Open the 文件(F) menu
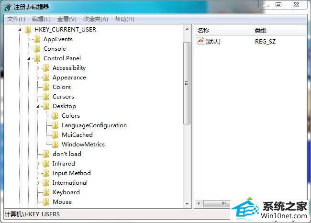The width and height of the screenshot is (311, 223). click(x=16, y=19)
